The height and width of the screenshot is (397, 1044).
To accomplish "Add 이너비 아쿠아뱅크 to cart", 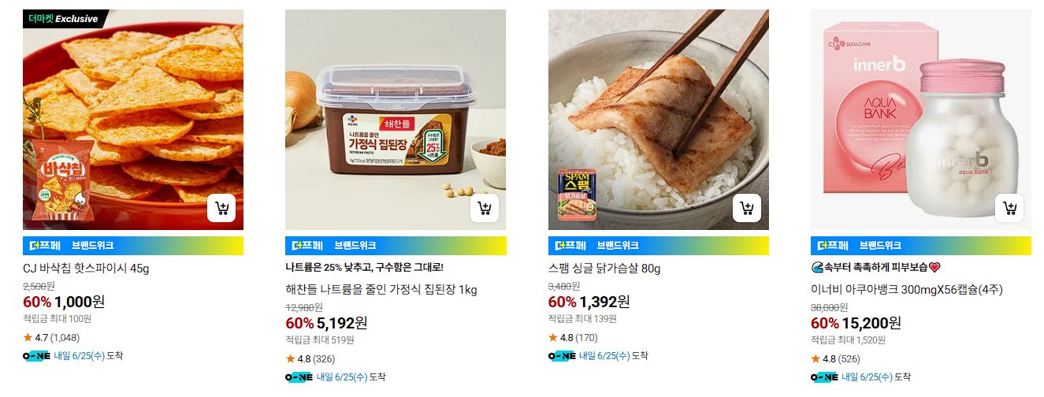I will [x=1009, y=208].
